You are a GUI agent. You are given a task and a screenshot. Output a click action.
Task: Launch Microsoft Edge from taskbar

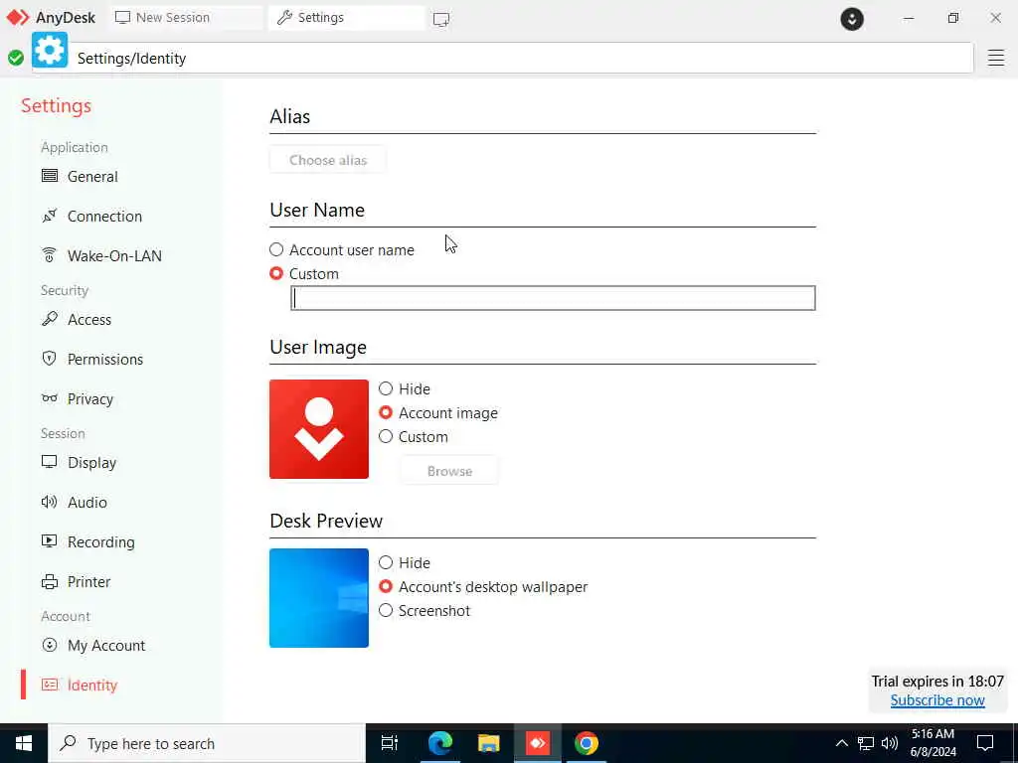tap(439, 743)
